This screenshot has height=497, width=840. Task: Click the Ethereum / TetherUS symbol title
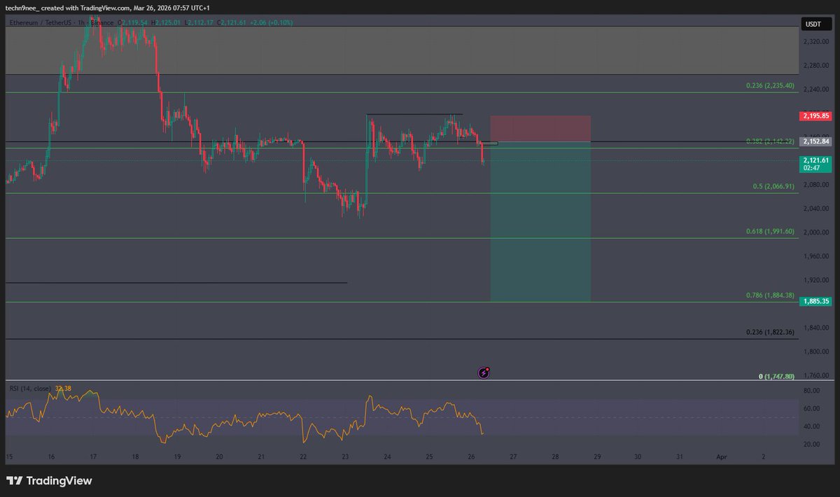[39, 23]
